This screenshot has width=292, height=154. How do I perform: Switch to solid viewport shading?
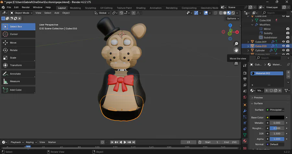tap(225, 13)
